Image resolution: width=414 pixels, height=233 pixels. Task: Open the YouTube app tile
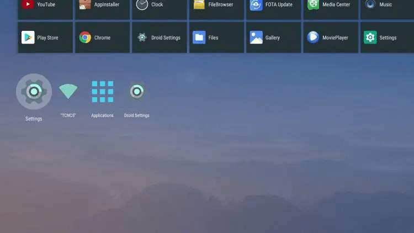click(x=45, y=9)
